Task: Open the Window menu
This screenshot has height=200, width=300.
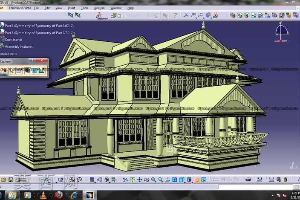Action: tap(116, 8)
